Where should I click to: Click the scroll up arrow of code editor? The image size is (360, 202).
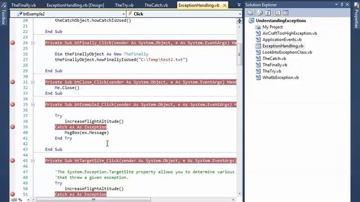pos(239,27)
